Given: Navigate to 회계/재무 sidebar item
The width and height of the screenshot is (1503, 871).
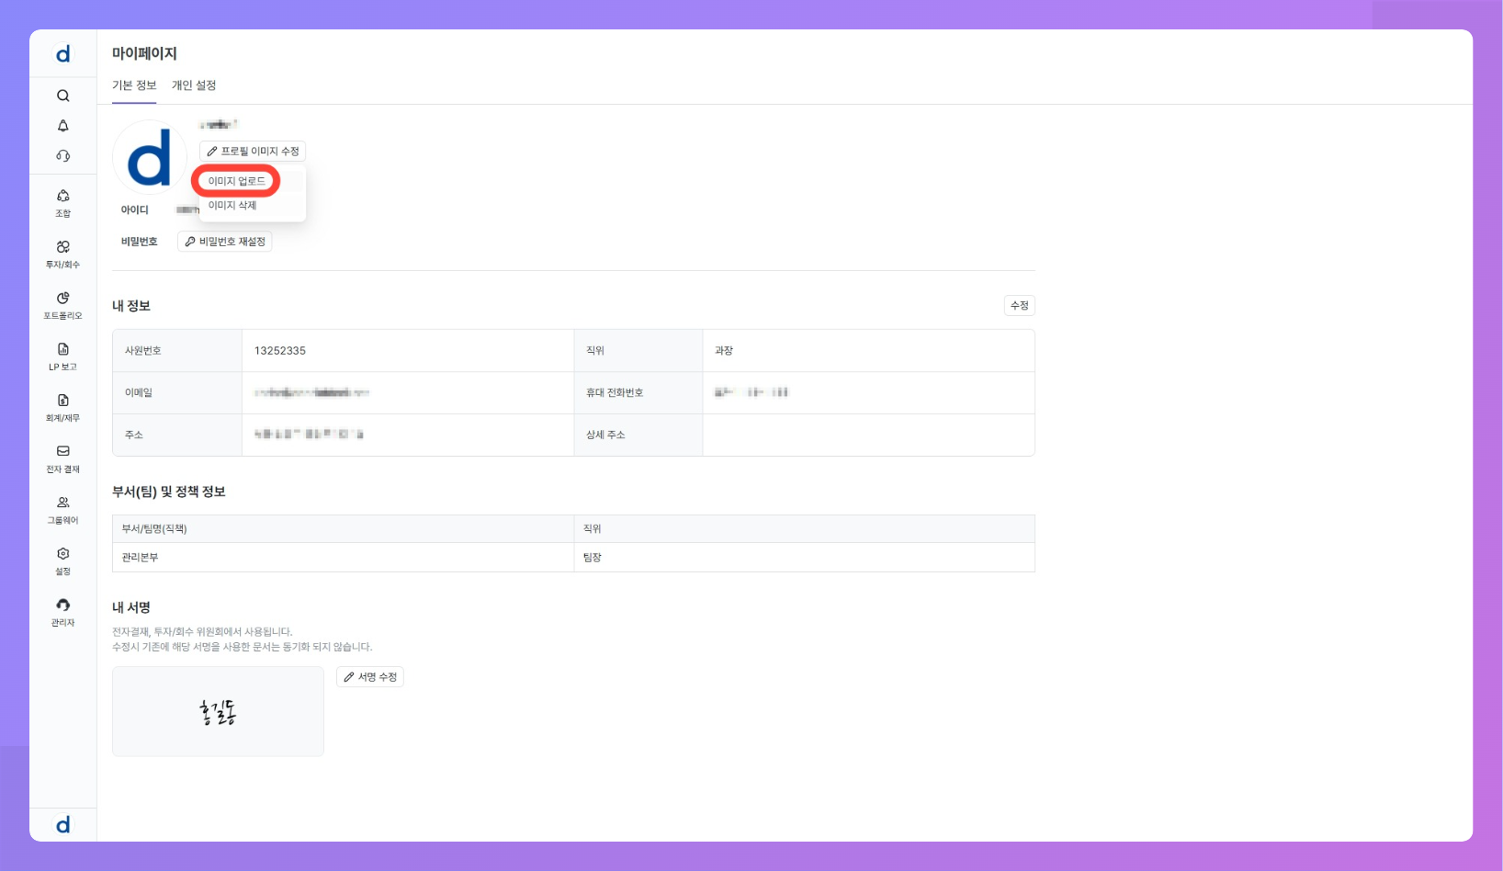Looking at the screenshot, I should pyautogui.click(x=62, y=407).
